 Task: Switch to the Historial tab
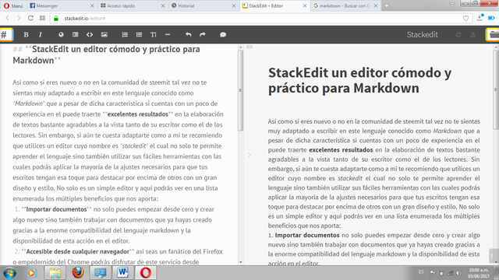(203, 5)
